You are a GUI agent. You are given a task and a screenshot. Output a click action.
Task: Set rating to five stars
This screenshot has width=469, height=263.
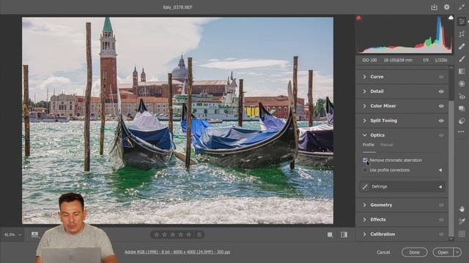[x=189, y=235]
